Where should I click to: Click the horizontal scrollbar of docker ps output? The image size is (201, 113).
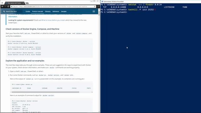pos(45,92)
